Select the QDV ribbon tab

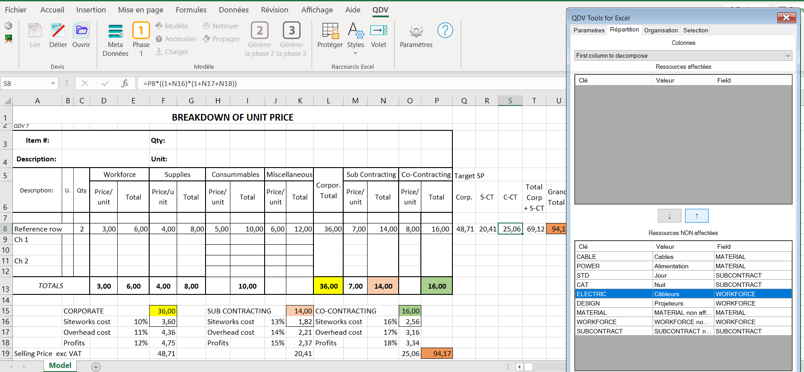point(380,10)
